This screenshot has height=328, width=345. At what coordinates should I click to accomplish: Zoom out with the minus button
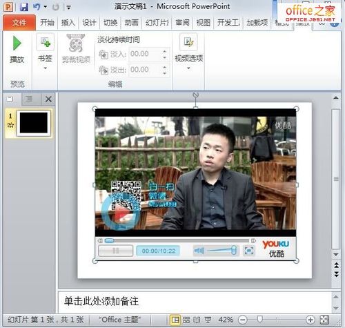(243, 320)
